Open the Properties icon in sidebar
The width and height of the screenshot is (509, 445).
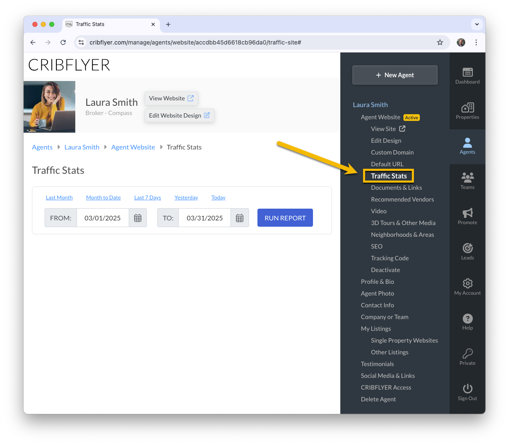click(x=467, y=107)
